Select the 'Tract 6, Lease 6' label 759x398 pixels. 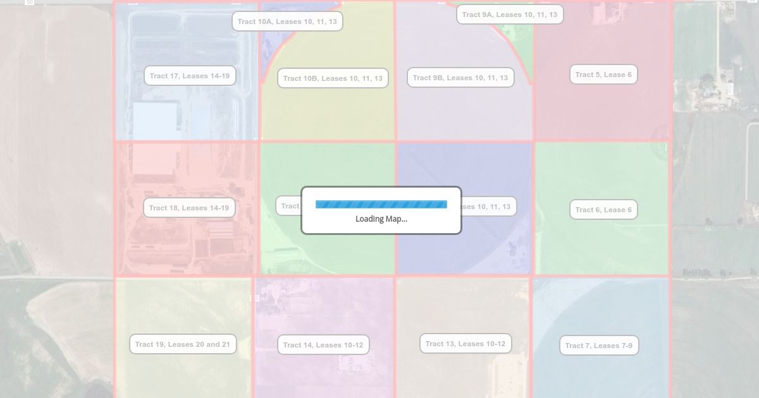click(603, 210)
